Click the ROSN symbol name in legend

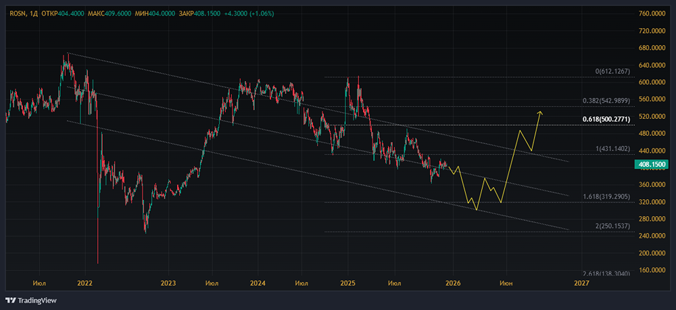coord(16,14)
